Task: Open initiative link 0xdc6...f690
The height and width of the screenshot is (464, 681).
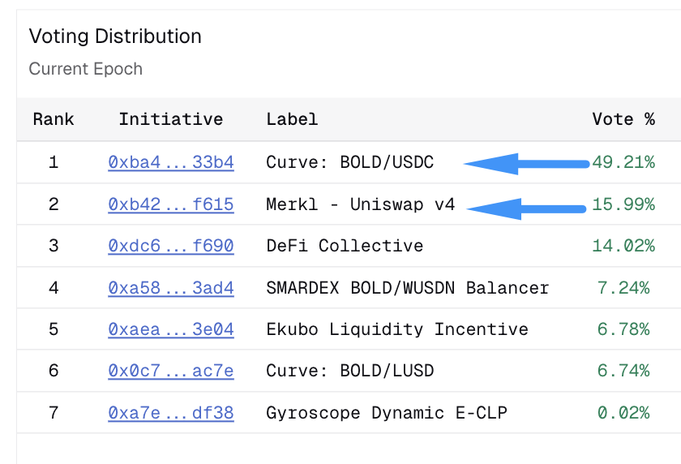Action: point(171,246)
